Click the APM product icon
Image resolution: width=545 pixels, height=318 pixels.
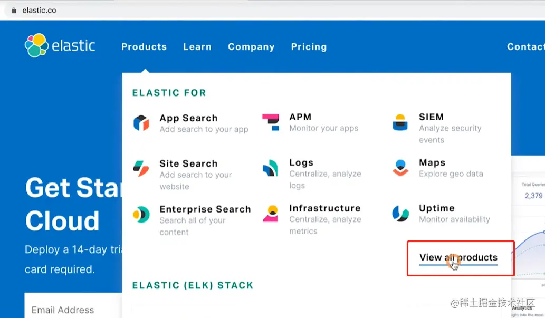(x=271, y=122)
